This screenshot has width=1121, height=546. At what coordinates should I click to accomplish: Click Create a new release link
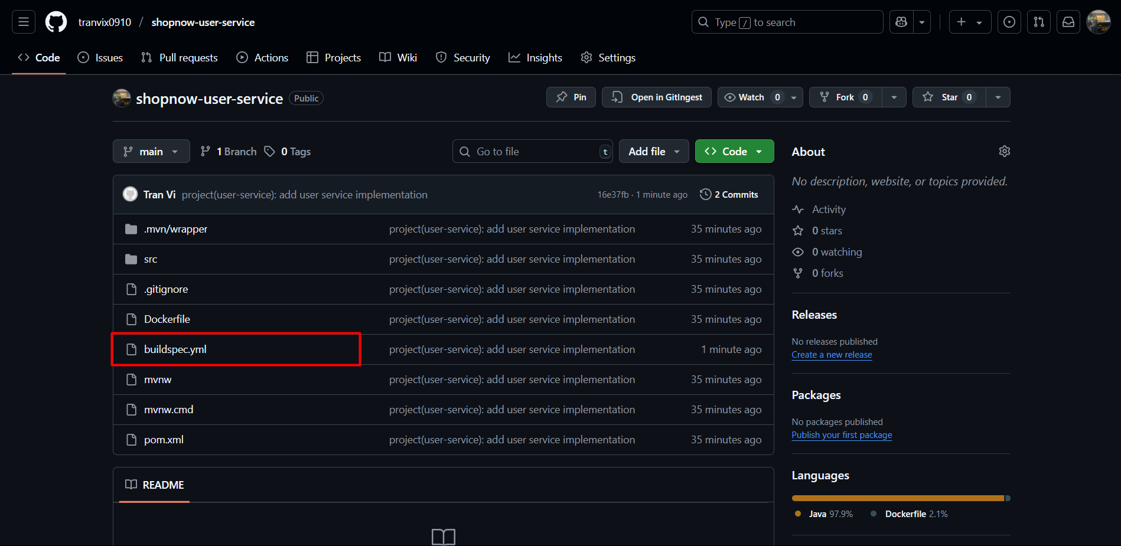tap(832, 355)
